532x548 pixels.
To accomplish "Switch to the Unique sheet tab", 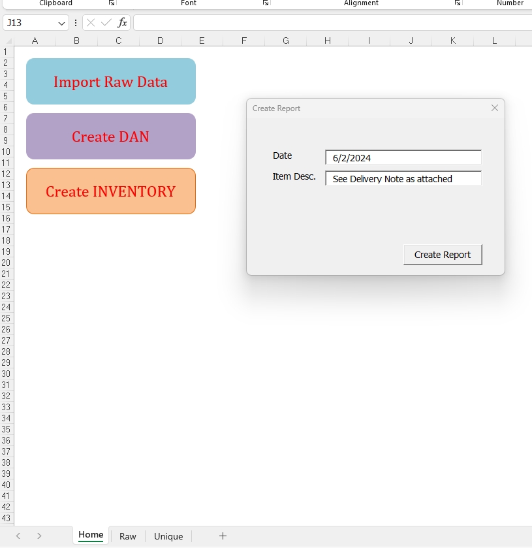I will (168, 536).
